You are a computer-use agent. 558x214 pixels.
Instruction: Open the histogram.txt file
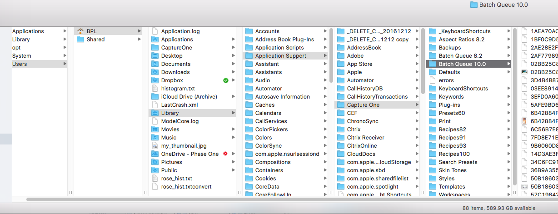click(x=178, y=89)
